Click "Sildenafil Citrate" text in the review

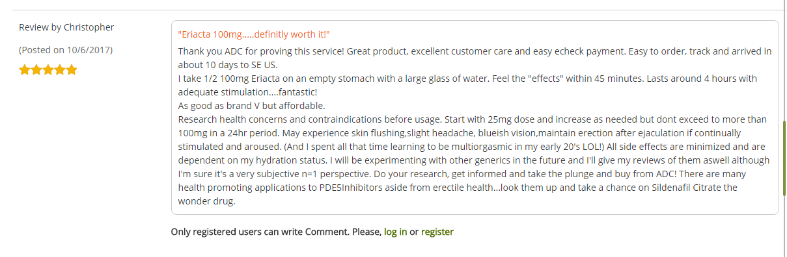[x=689, y=188]
